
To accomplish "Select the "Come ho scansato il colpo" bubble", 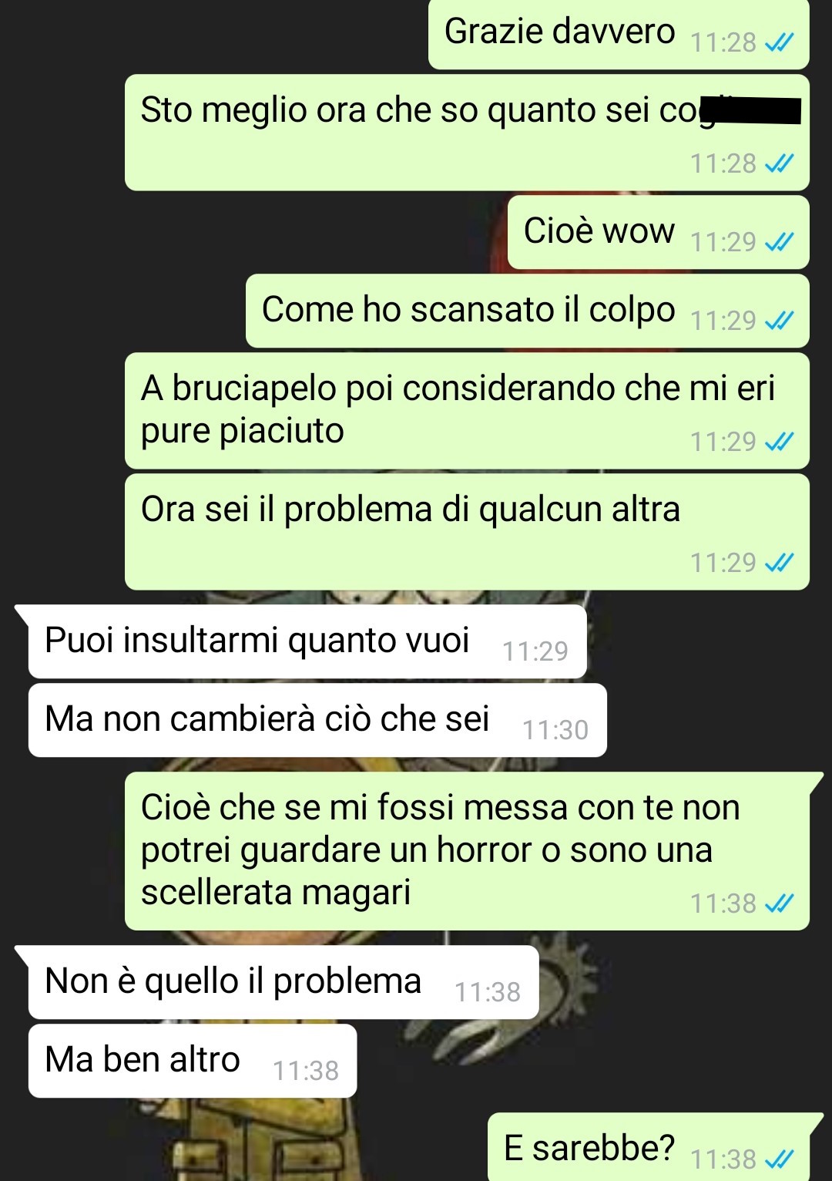I will (528, 311).
